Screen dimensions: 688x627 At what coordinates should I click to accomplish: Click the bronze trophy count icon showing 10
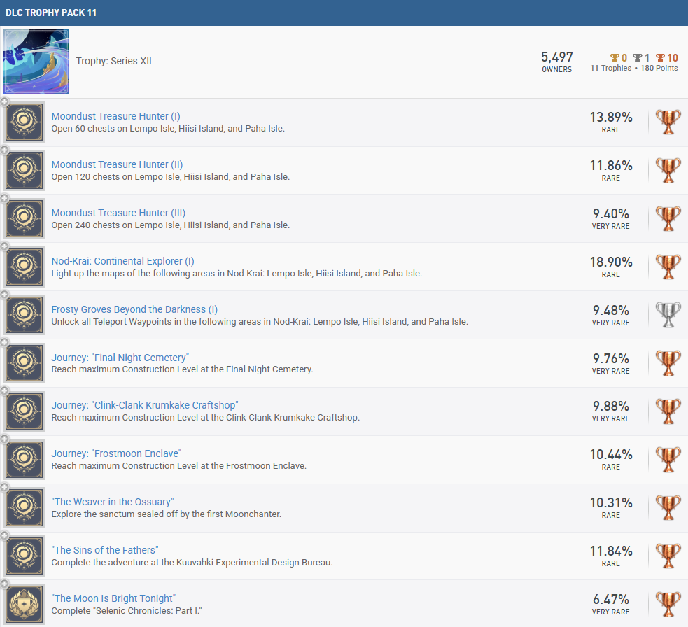(x=661, y=57)
